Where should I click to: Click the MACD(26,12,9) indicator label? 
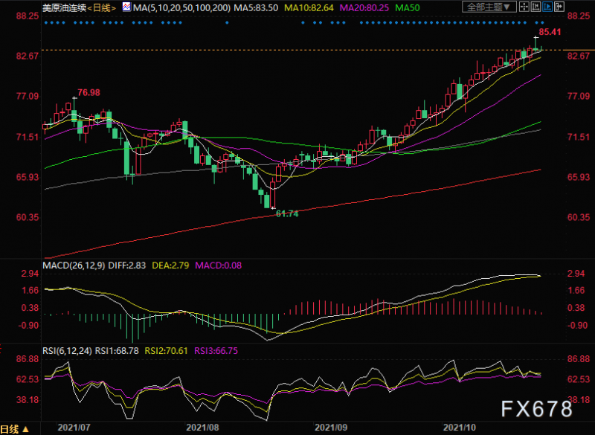tap(74, 265)
